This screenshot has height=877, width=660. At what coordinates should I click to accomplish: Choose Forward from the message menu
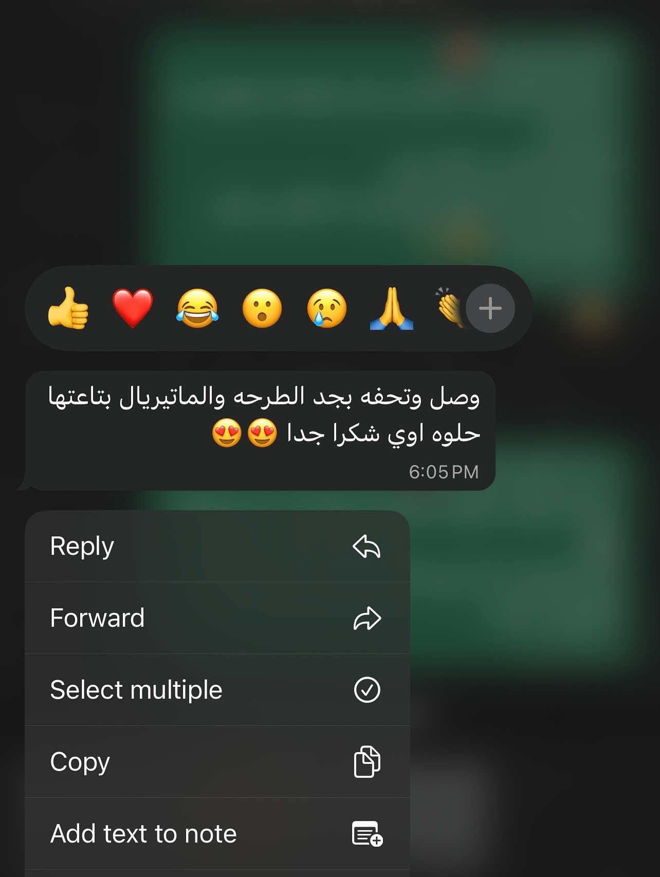coord(217,618)
